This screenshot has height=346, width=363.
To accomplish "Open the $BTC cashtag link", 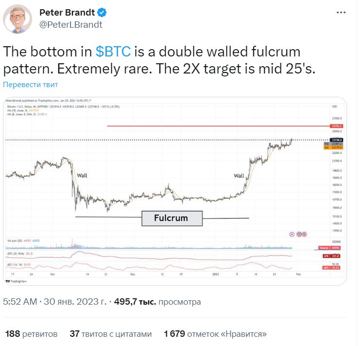I will click(x=113, y=52).
